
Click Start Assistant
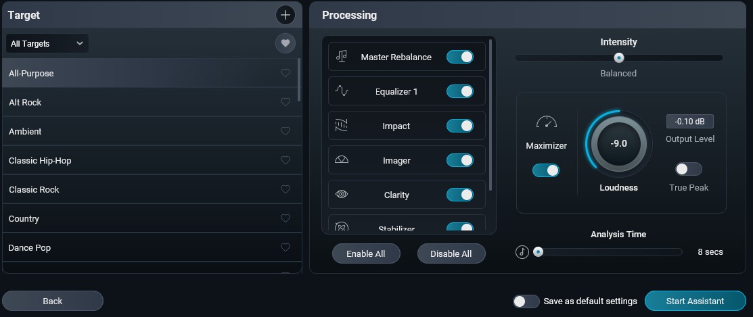point(695,301)
